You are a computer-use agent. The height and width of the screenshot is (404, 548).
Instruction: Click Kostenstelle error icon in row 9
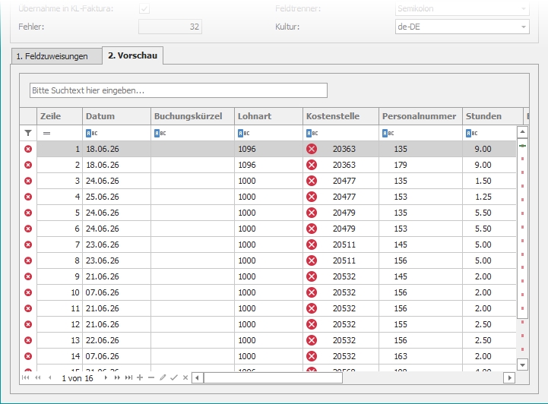coord(312,276)
